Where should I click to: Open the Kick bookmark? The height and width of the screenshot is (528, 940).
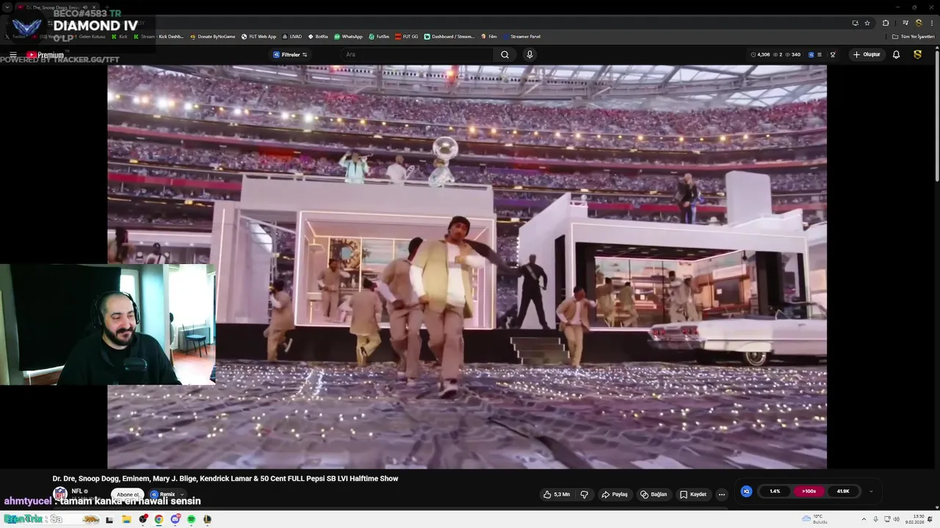point(119,37)
